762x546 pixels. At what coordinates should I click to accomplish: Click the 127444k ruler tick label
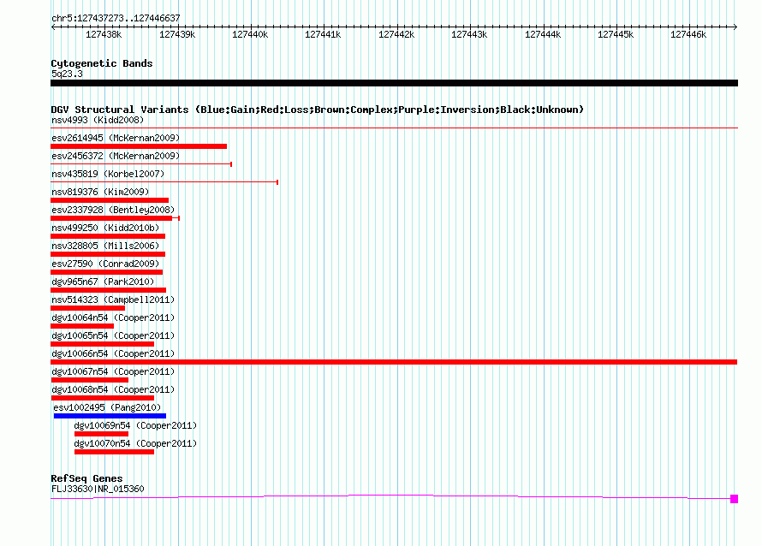pyautogui.click(x=543, y=34)
